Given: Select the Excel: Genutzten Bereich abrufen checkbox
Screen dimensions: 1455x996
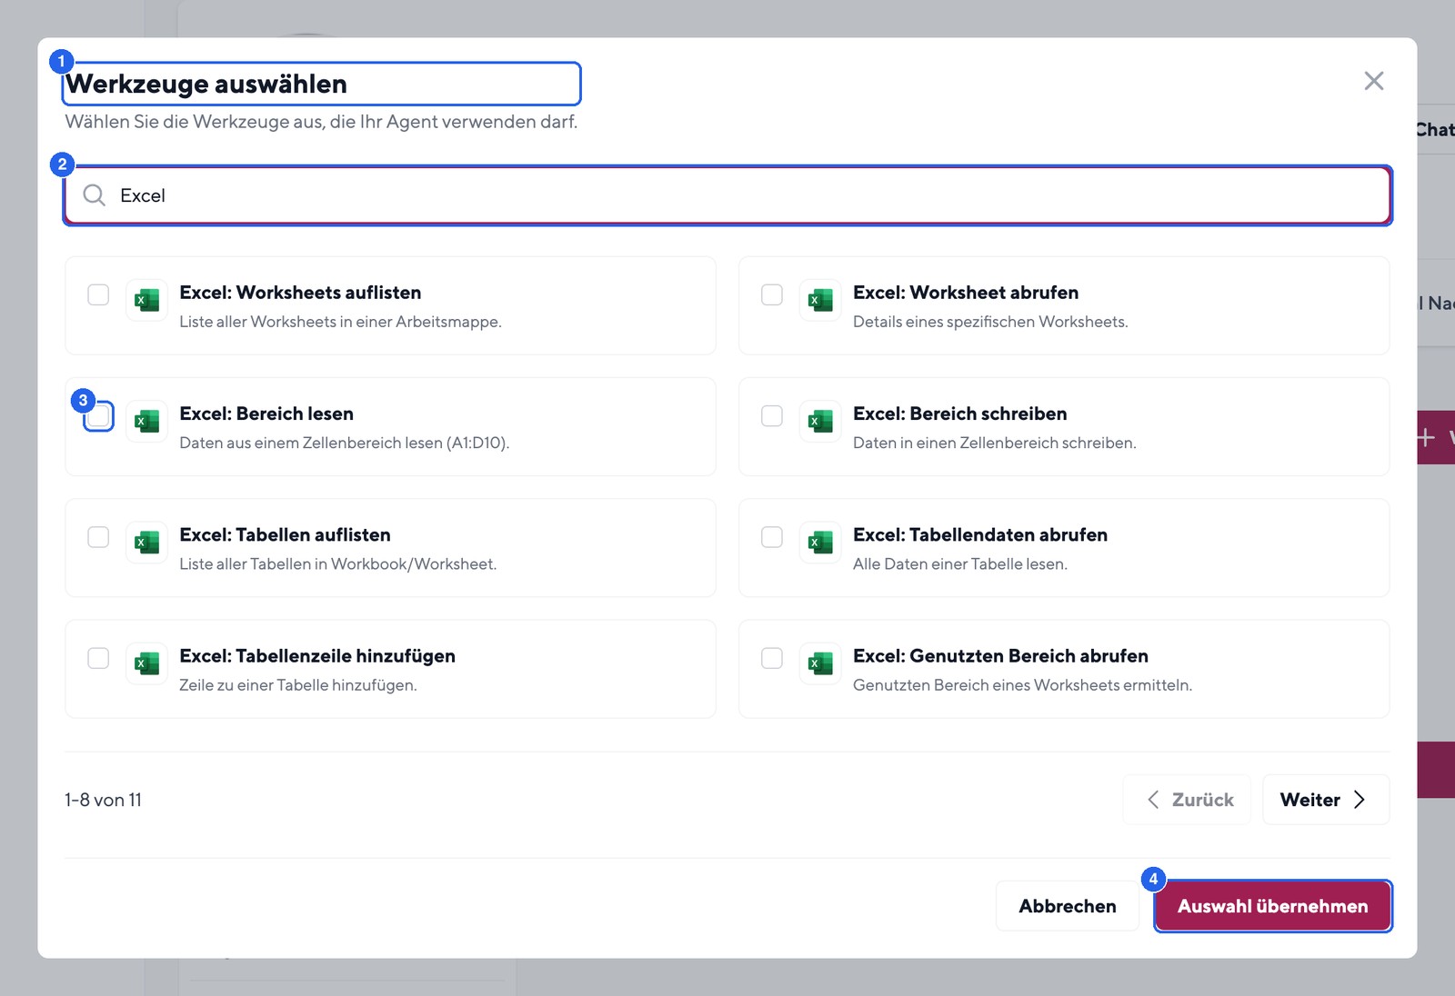Looking at the screenshot, I should (772, 658).
